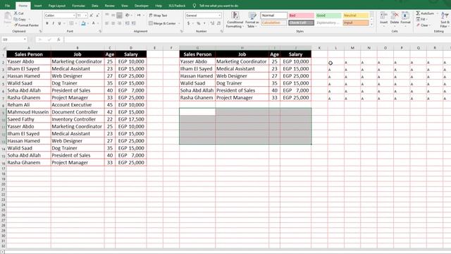Apply the Bad cell style
The height and width of the screenshot is (254, 451).
pos(301,16)
